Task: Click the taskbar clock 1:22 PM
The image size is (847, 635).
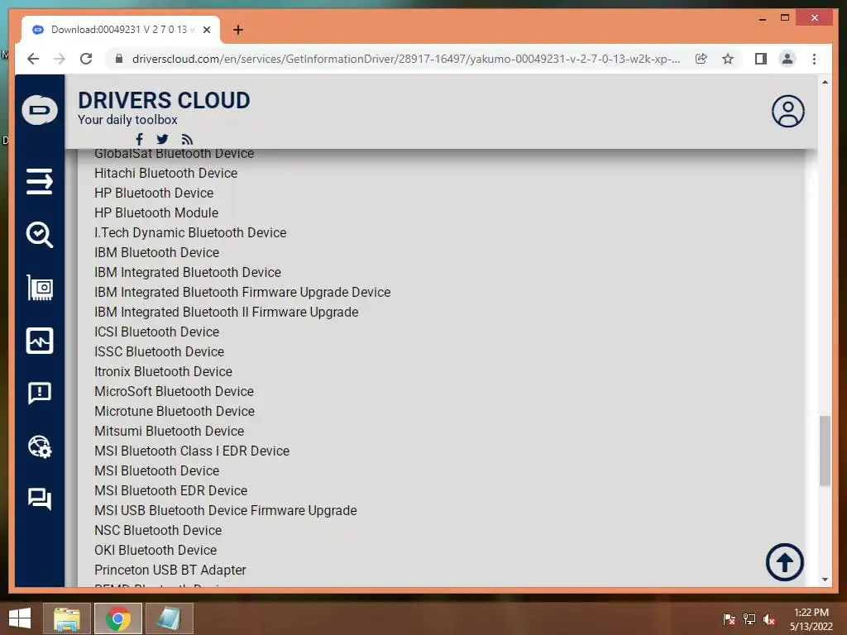Action: click(x=811, y=618)
